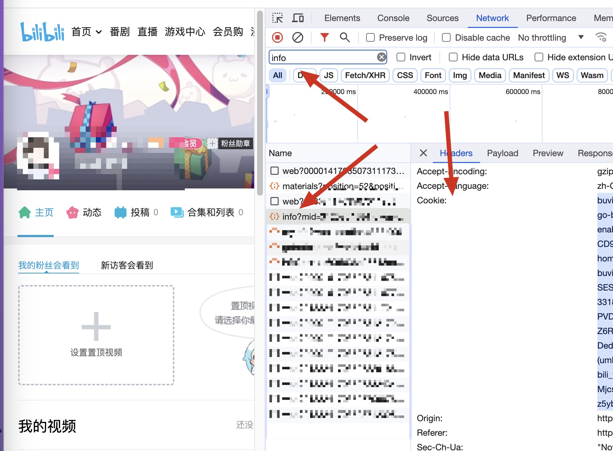This screenshot has height=451, width=613.
Task: Switch to Performance tab
Action: 551,18
